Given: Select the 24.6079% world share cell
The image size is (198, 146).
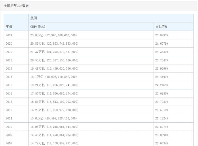Looking at the screenshot, I should pos(162,44).
